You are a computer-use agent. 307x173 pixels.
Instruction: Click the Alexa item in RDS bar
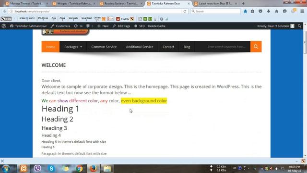tap(62, 19)
